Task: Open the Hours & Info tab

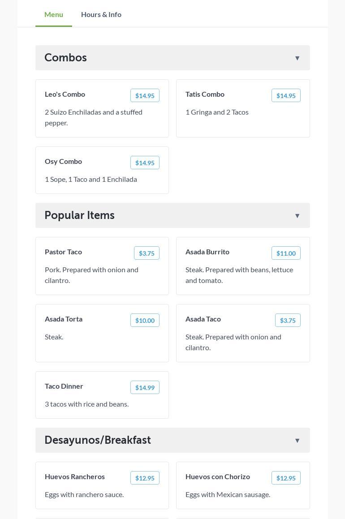Action: pos(101,14)
